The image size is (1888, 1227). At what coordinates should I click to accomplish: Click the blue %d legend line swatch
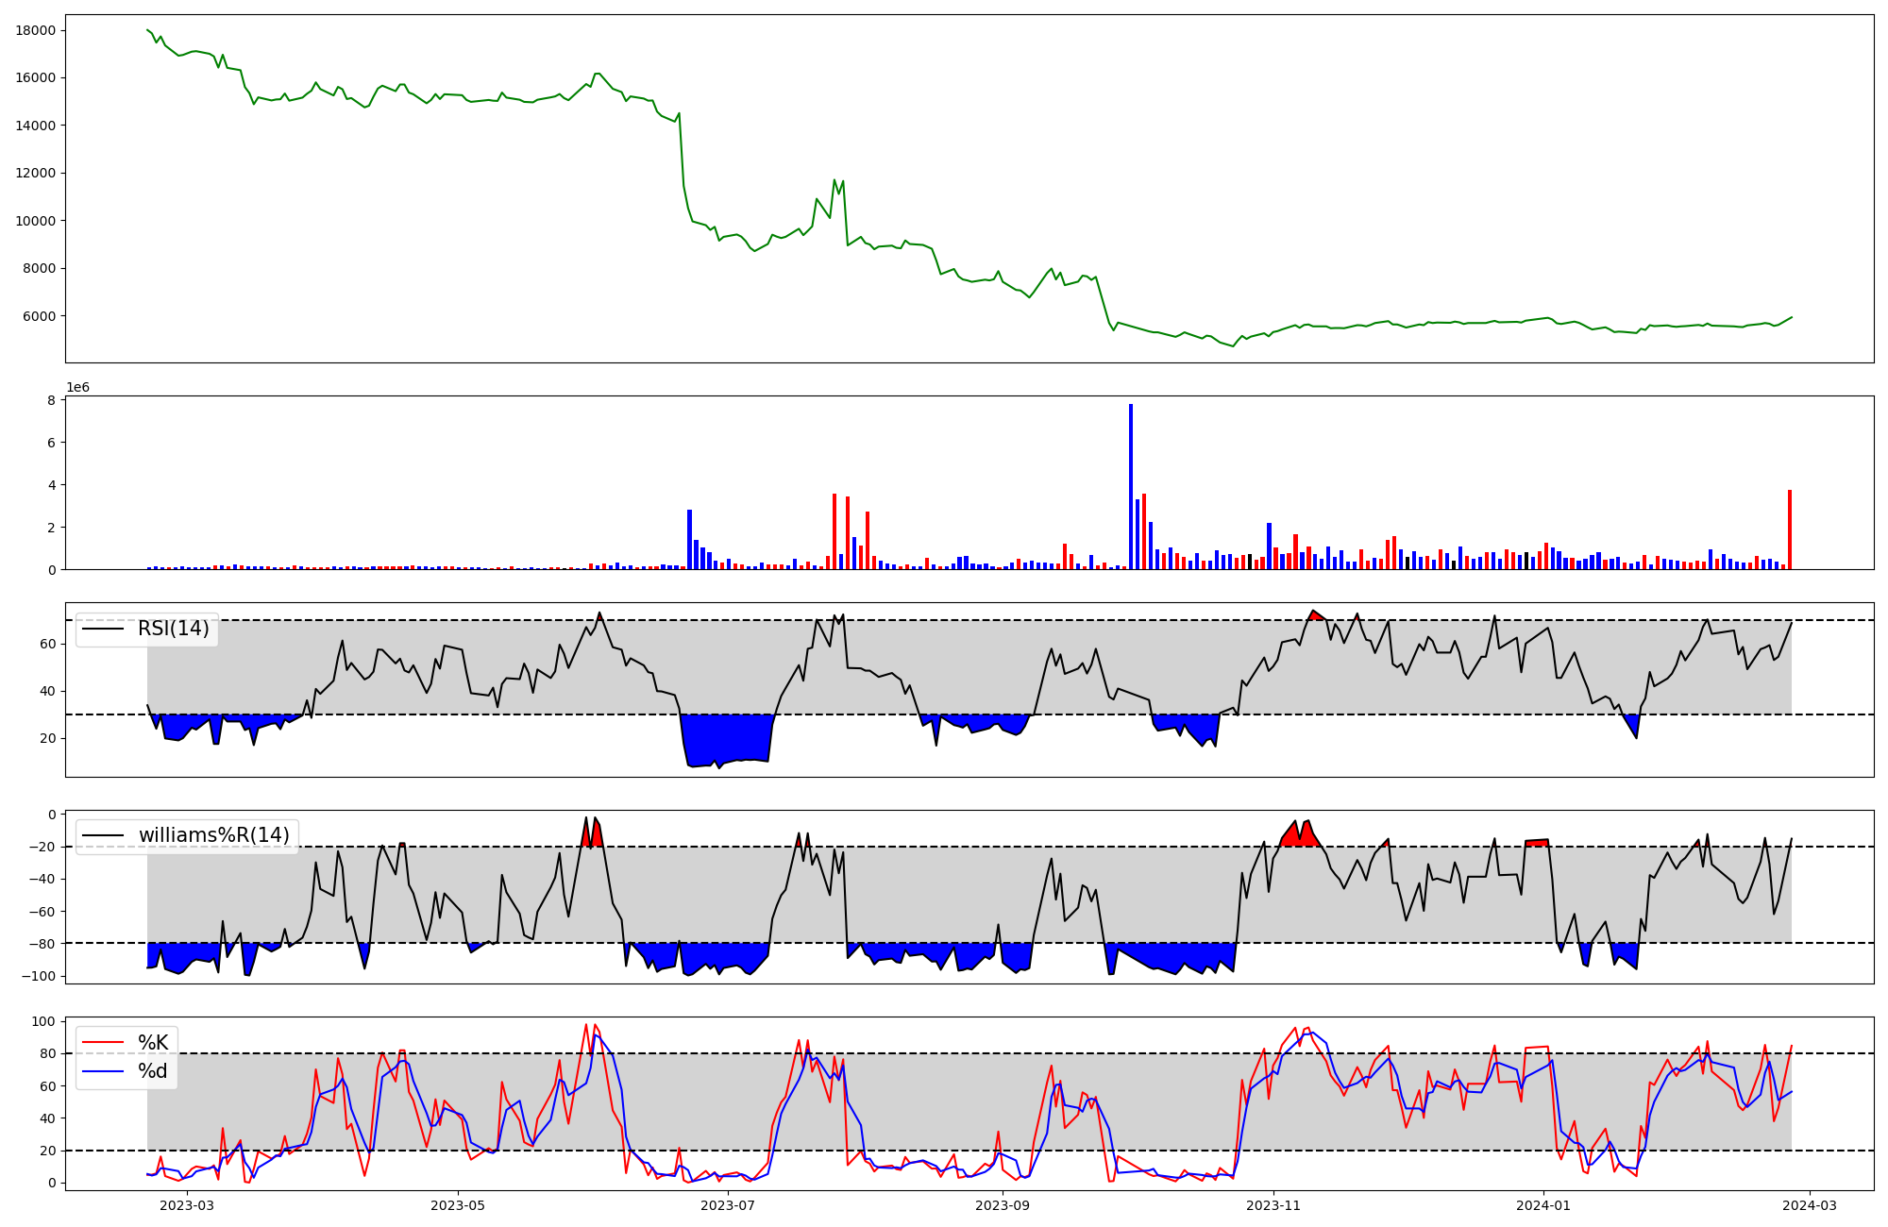104,1071
